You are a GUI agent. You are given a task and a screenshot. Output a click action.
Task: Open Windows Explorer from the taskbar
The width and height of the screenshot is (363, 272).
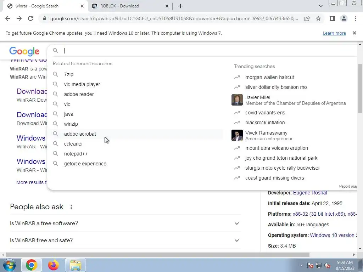[x=76, y=265]
